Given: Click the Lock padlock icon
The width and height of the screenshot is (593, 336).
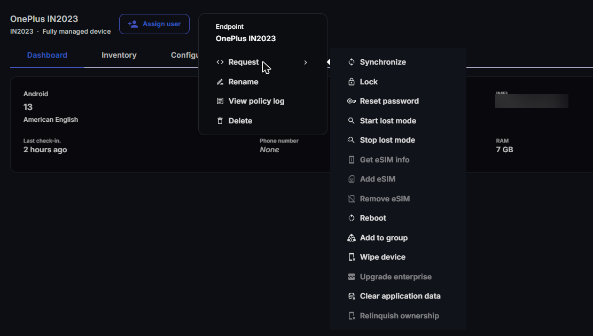Looking at the screenshot, I should point(352,82).
